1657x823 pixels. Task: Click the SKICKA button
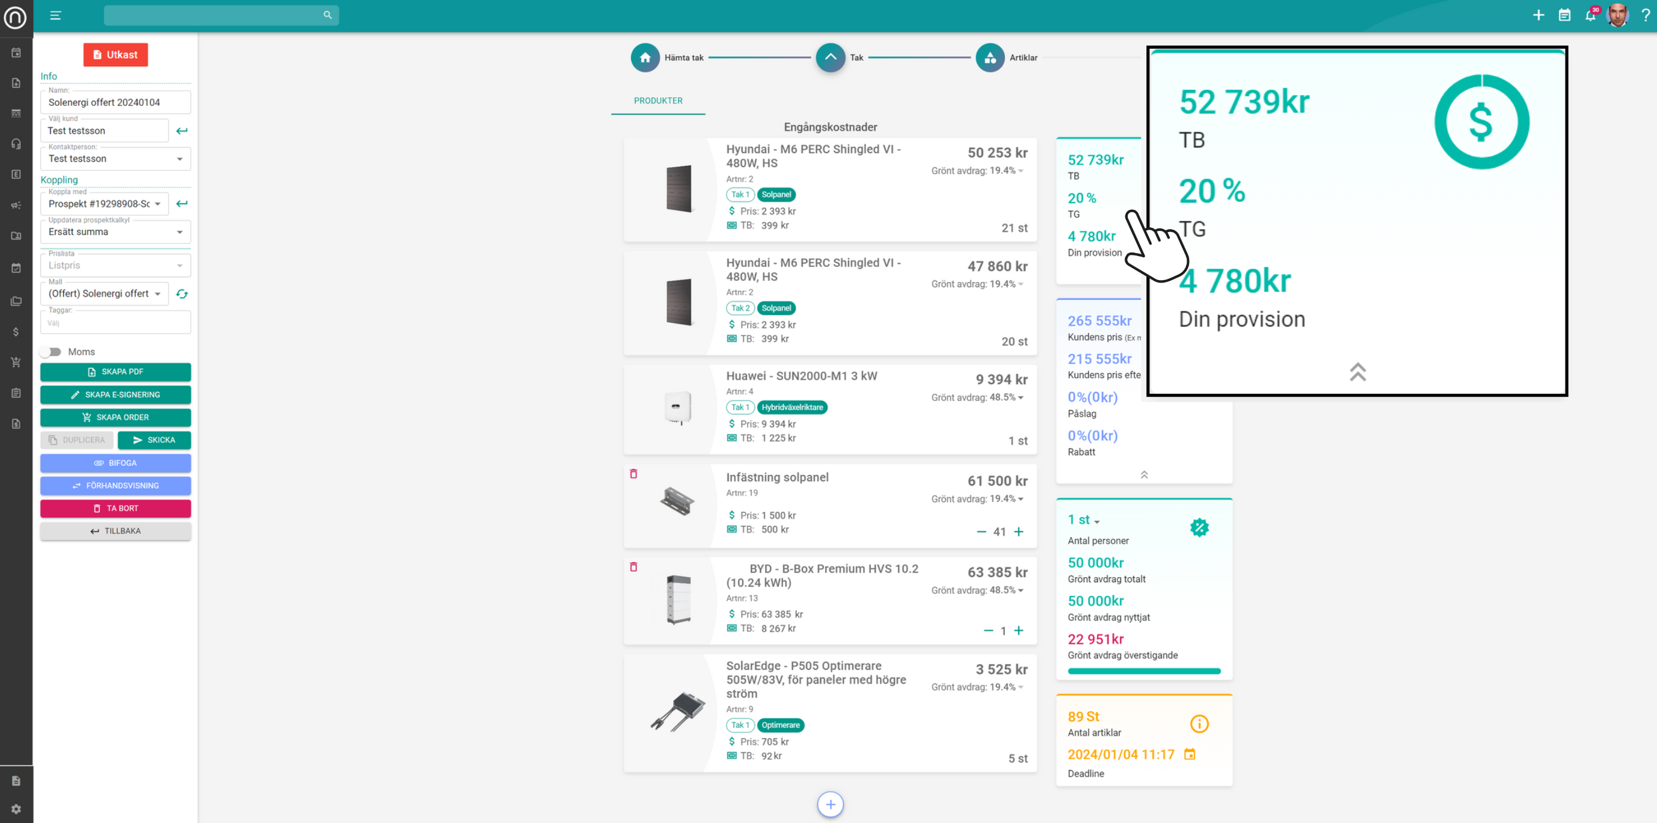(155, 440)
